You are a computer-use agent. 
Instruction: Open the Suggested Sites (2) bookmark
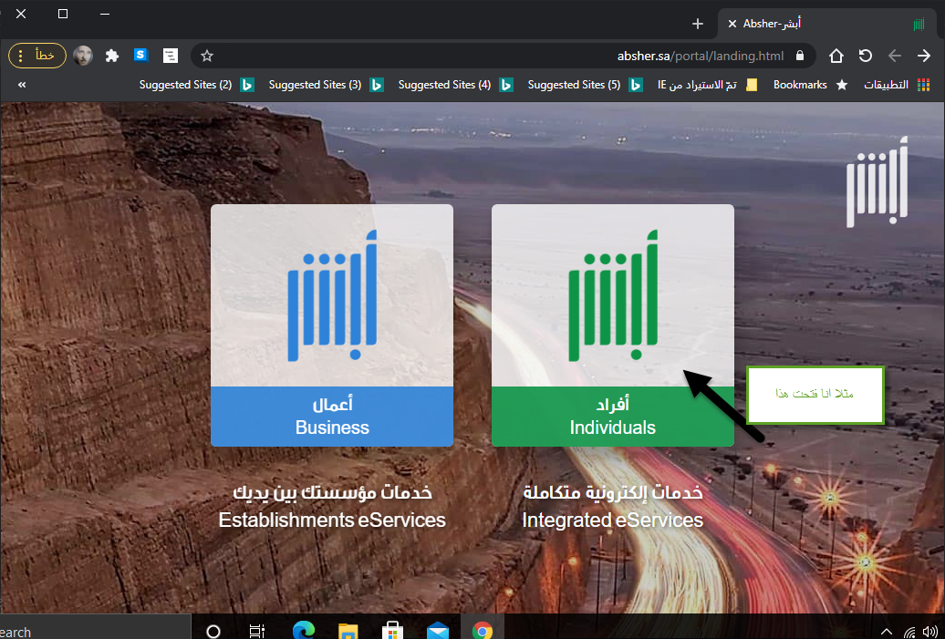[196, 85]
